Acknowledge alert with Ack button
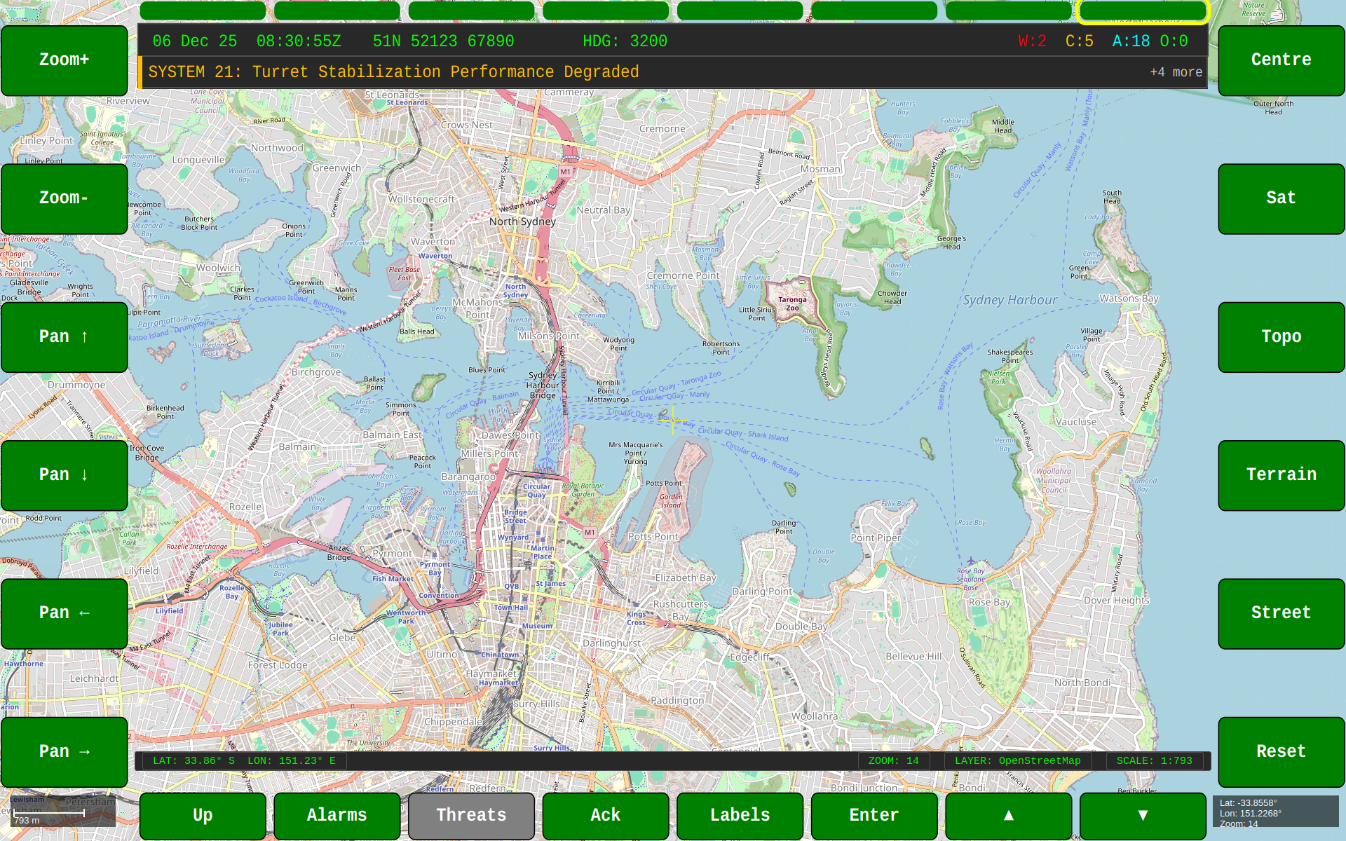The width and height of the screenshot is (1346, 841). click(606, 815)
